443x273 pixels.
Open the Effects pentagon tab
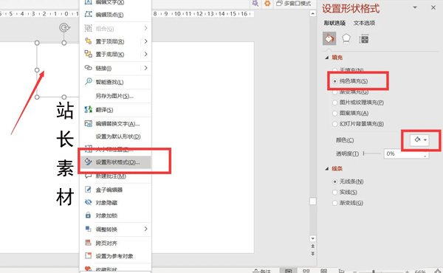coord(346,38)
